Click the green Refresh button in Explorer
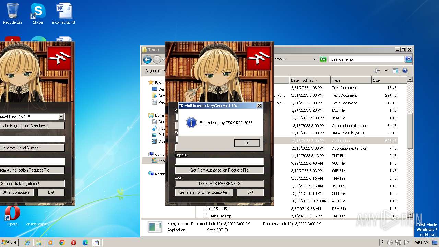439x247 pixels. point(323,59)
